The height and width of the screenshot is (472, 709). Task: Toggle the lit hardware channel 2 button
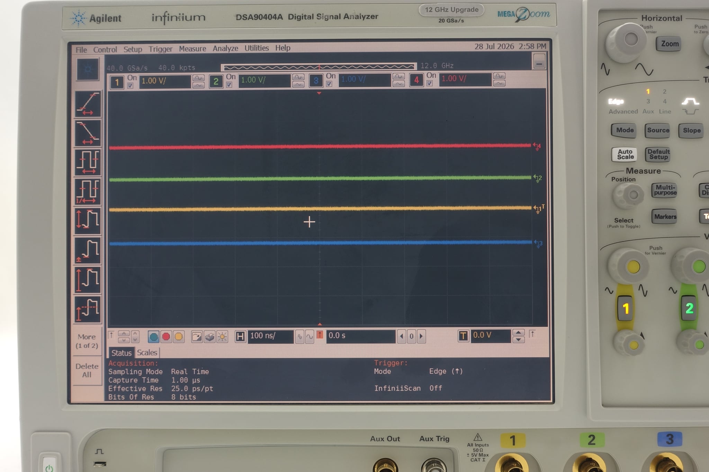[x=689, y=308]
